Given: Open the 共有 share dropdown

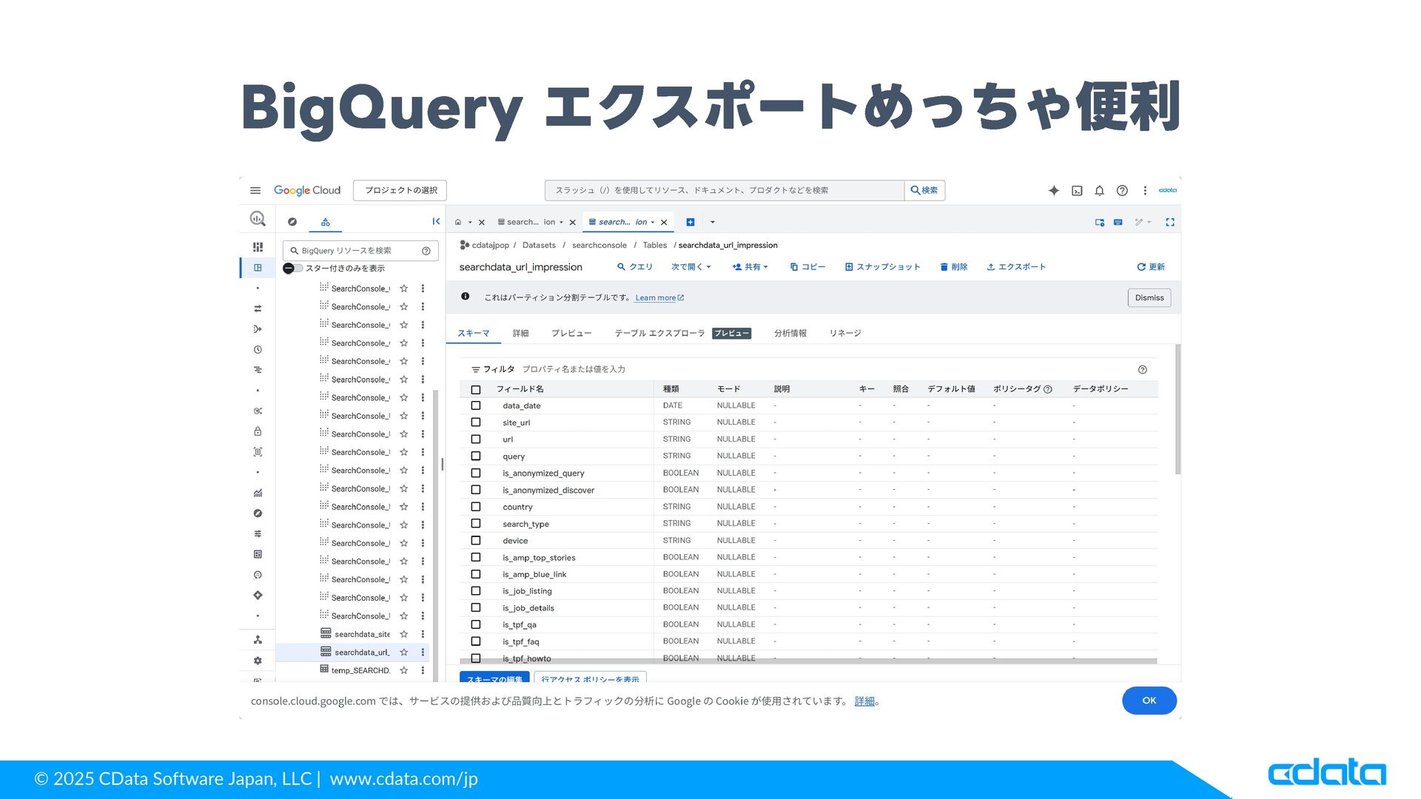Looking at the screenshot, I should coord(750,267).
